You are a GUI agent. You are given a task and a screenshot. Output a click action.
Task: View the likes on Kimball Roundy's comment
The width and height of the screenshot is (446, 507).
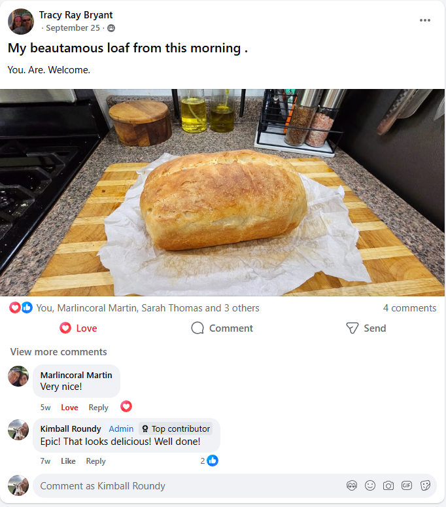pyautogui.click(x=209, y=461)
